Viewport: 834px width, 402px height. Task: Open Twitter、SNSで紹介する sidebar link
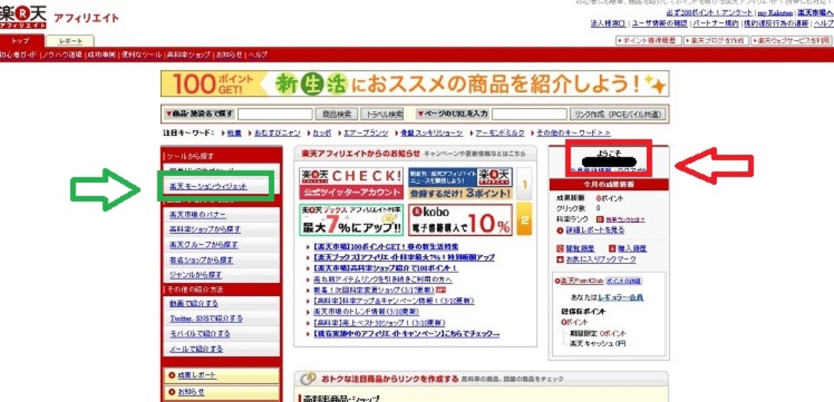click(206, 319)
